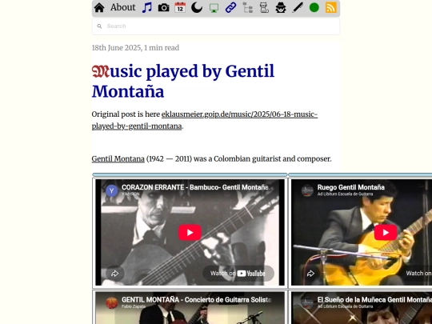Image resolution: width=432 pixels, height=324 pixels.
Task: Click the green circle status icon
Action: [314, 8]
